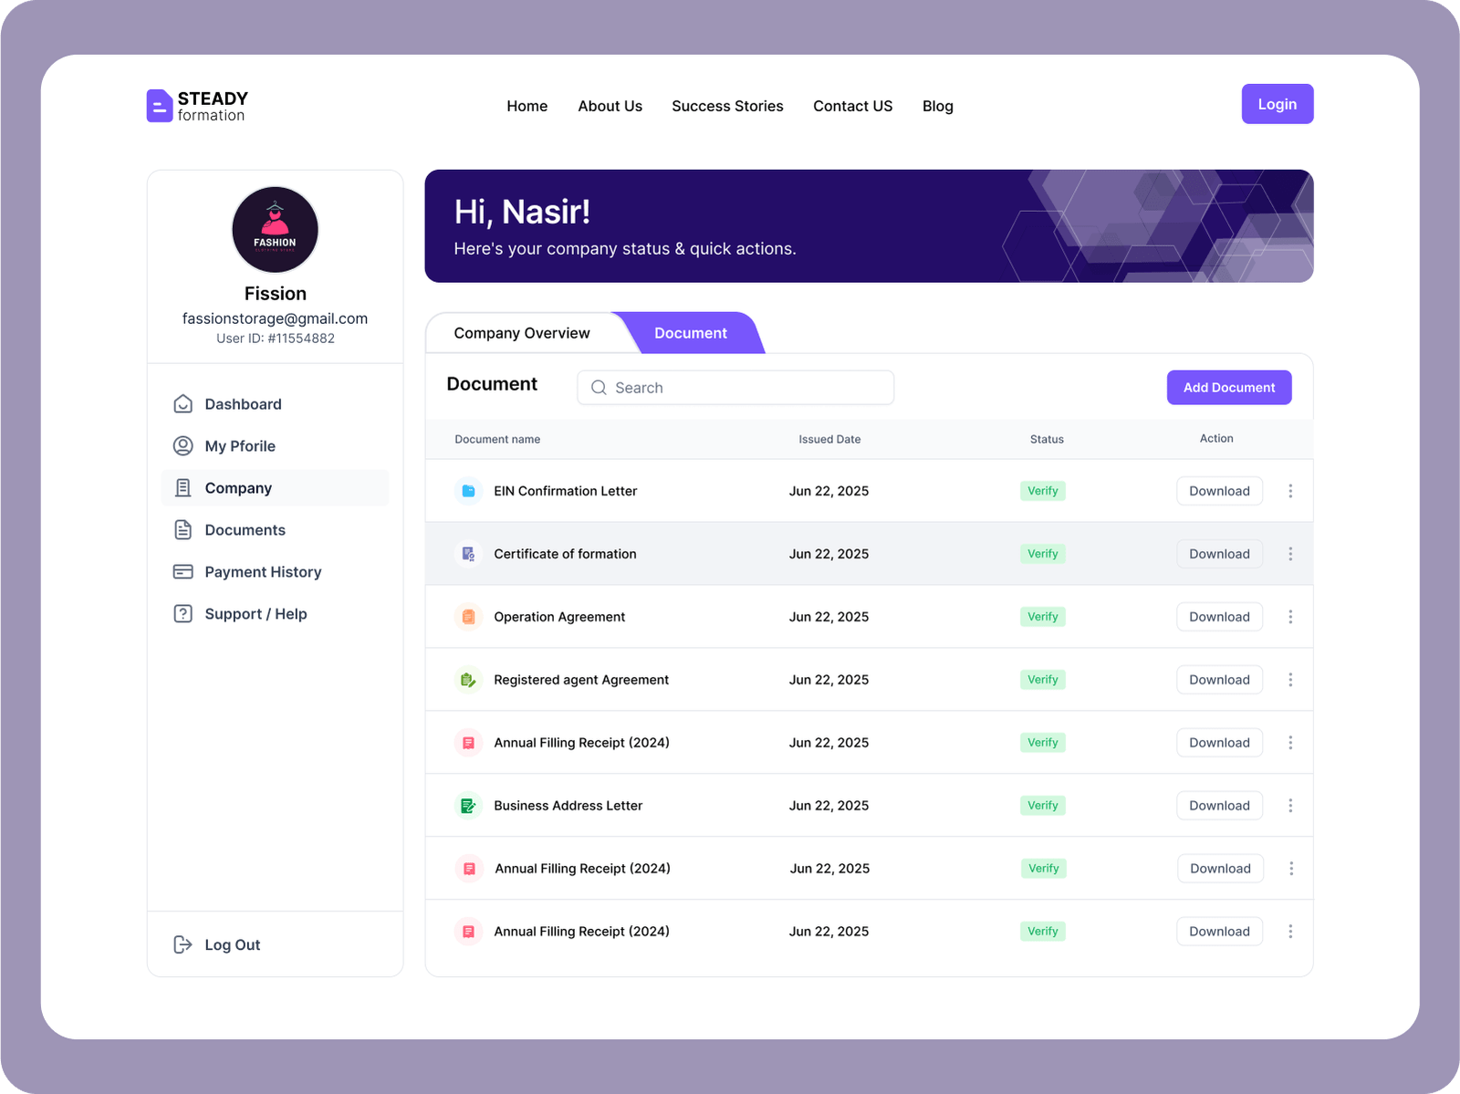Click the Operation Agreement orange file icon

[x=468, y=617]
